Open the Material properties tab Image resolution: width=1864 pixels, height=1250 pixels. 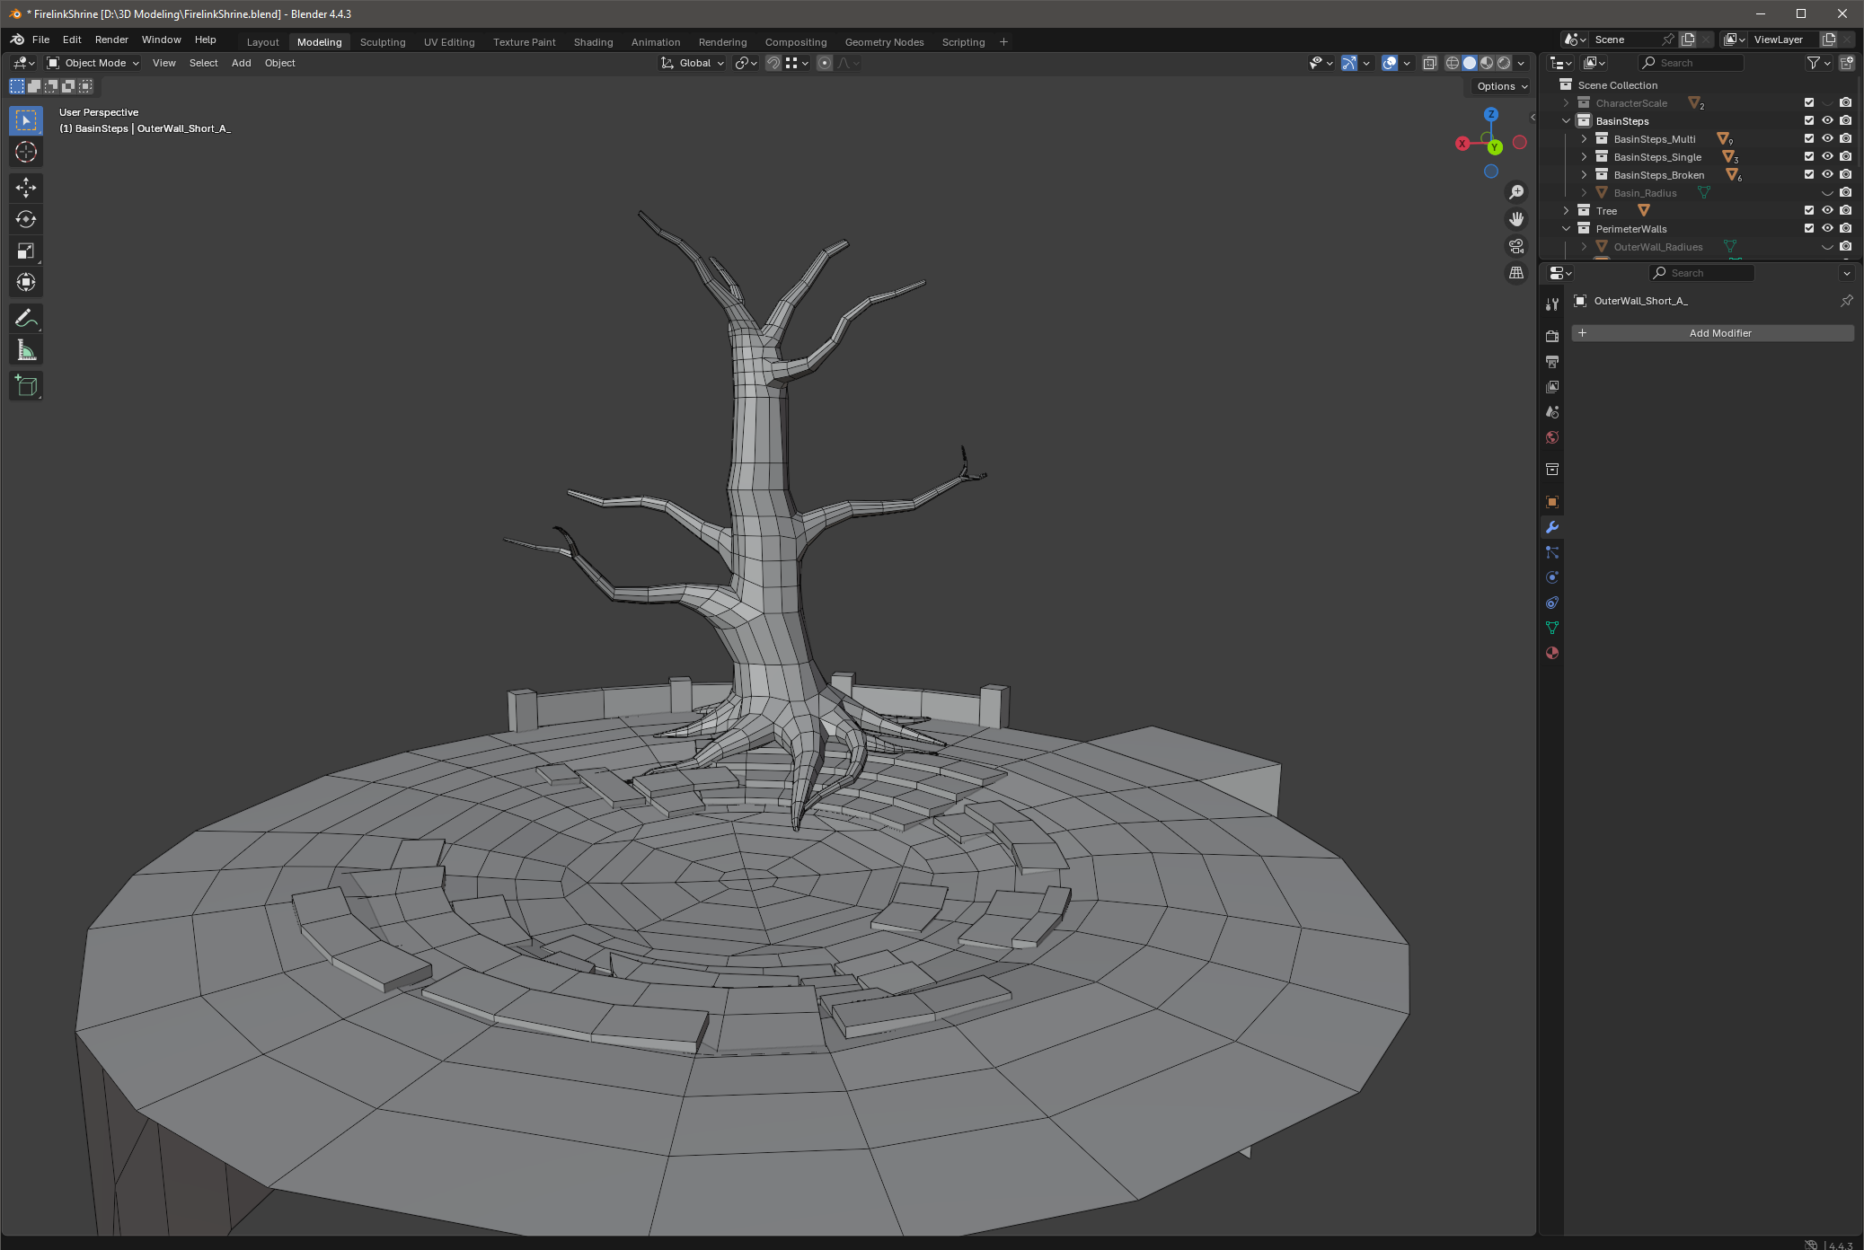(1551, 653)
